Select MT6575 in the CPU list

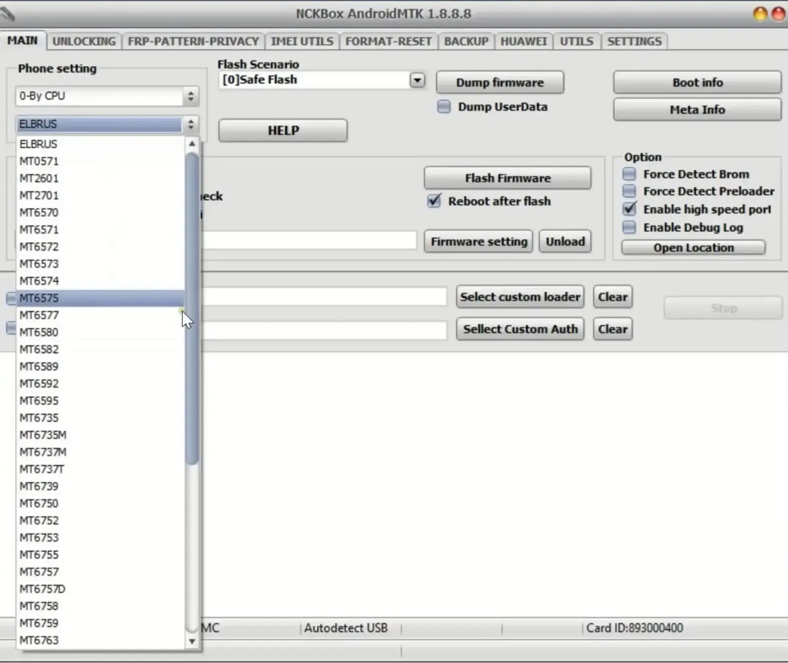pos(101,298)
